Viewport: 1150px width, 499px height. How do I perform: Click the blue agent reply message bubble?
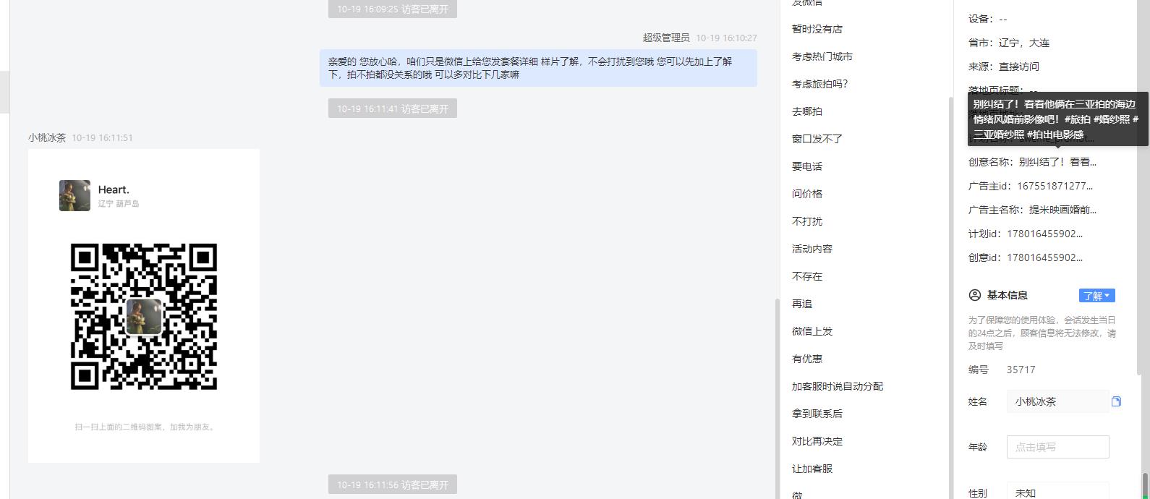pyautogui.click(x=538, y=68)
